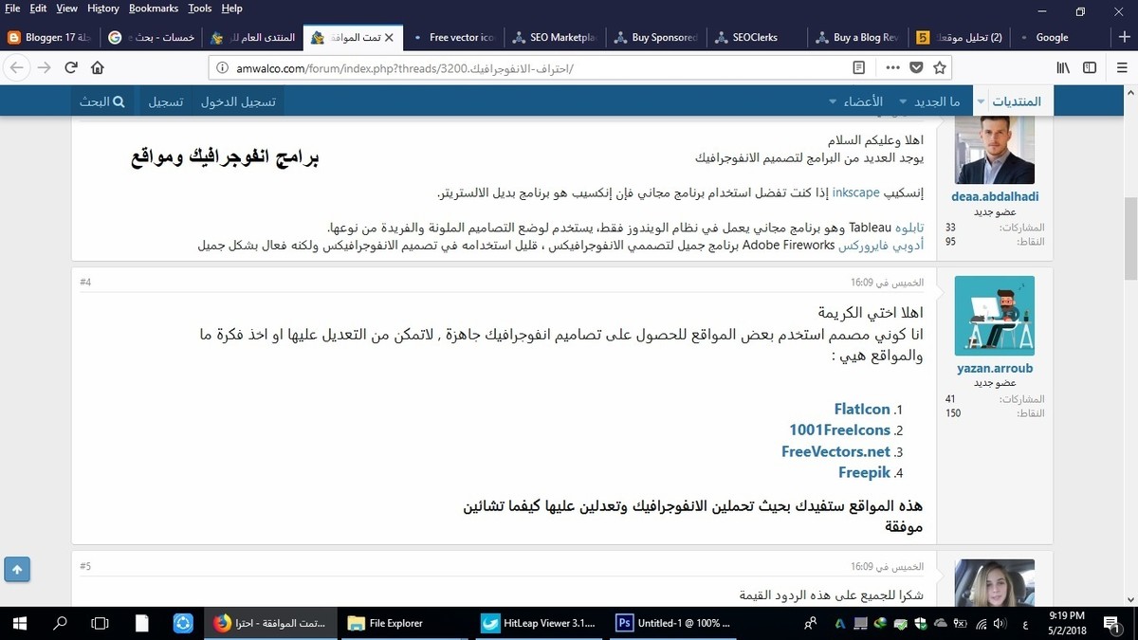Open the 1001FreeIcons link
The width and height of the screenshot is (1138, 640).
[839, 430]
